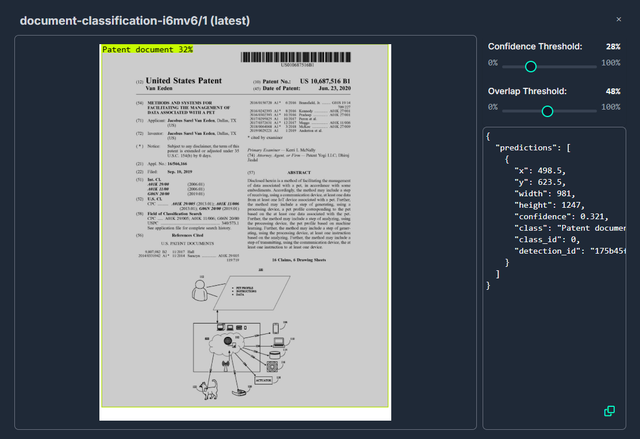Click the "height": 1247 JSON line
This screenshot has height=439, width=640.
tap(549, 205)
